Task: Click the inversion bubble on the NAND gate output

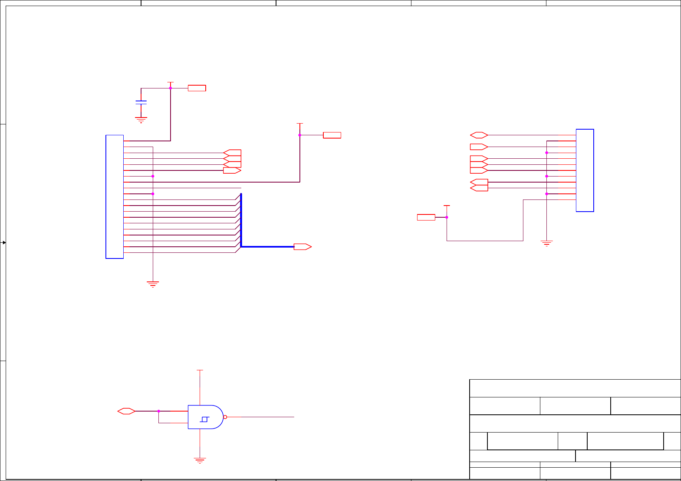Action: tap(225, 417)
